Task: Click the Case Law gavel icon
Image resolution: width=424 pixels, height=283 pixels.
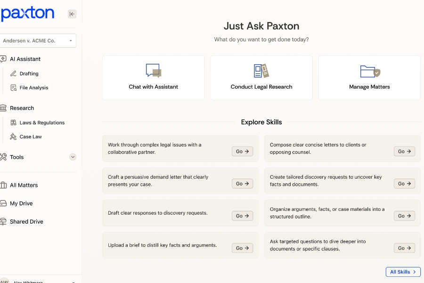Action: (x=13, y=137)
